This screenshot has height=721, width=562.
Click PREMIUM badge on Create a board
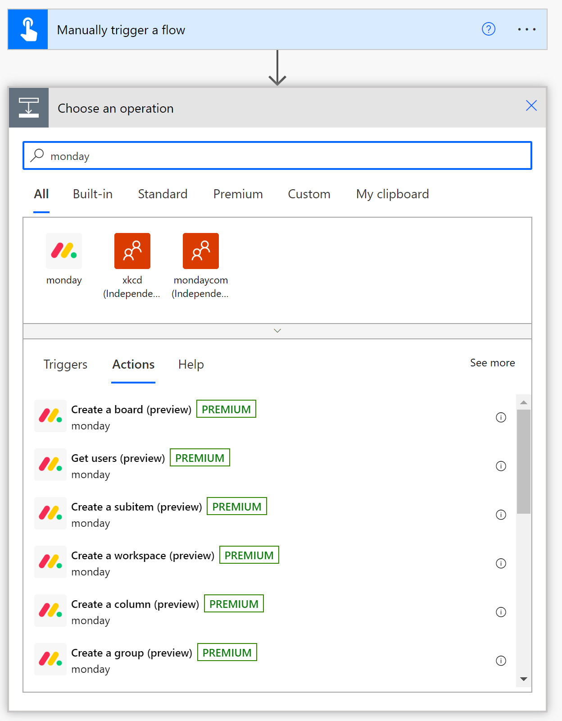click(x=226, y=409)
